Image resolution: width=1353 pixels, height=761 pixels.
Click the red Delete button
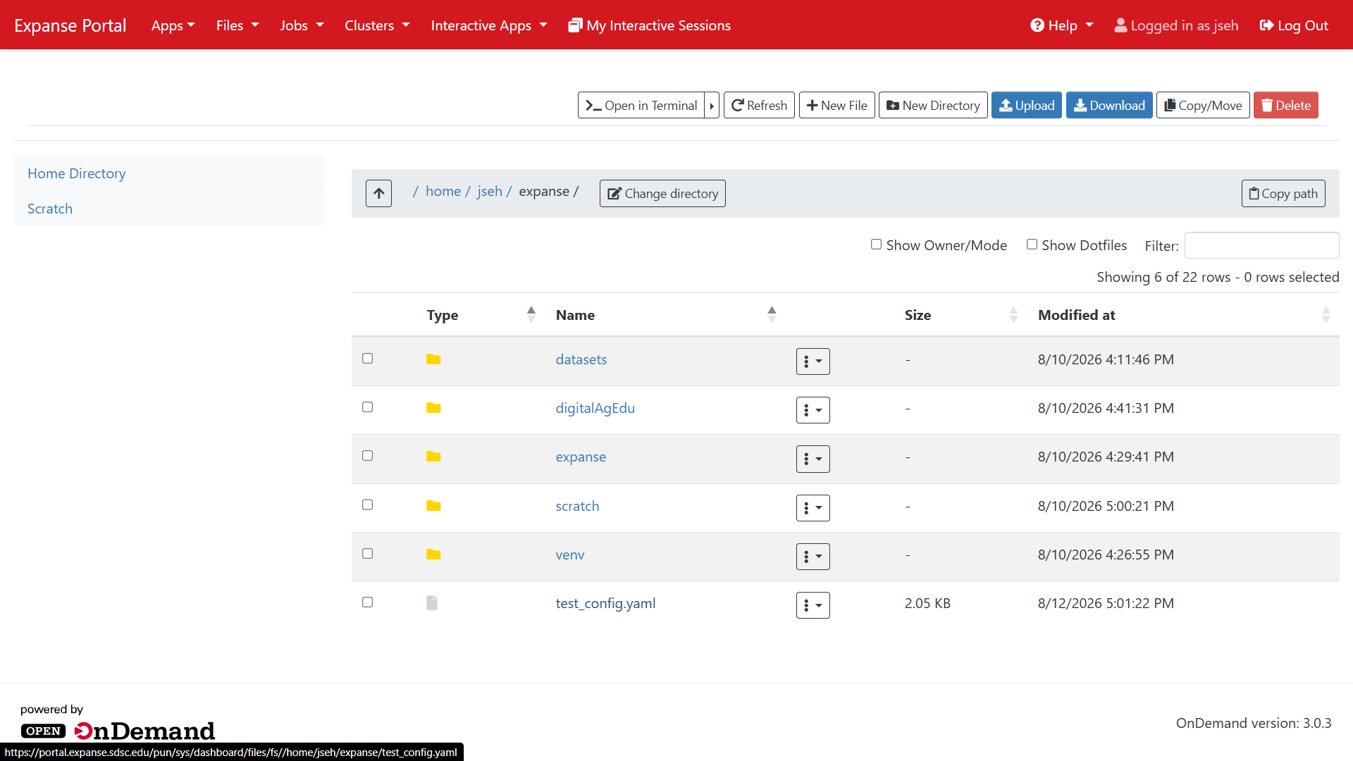pyautogui.click(x=1285, y=105)
